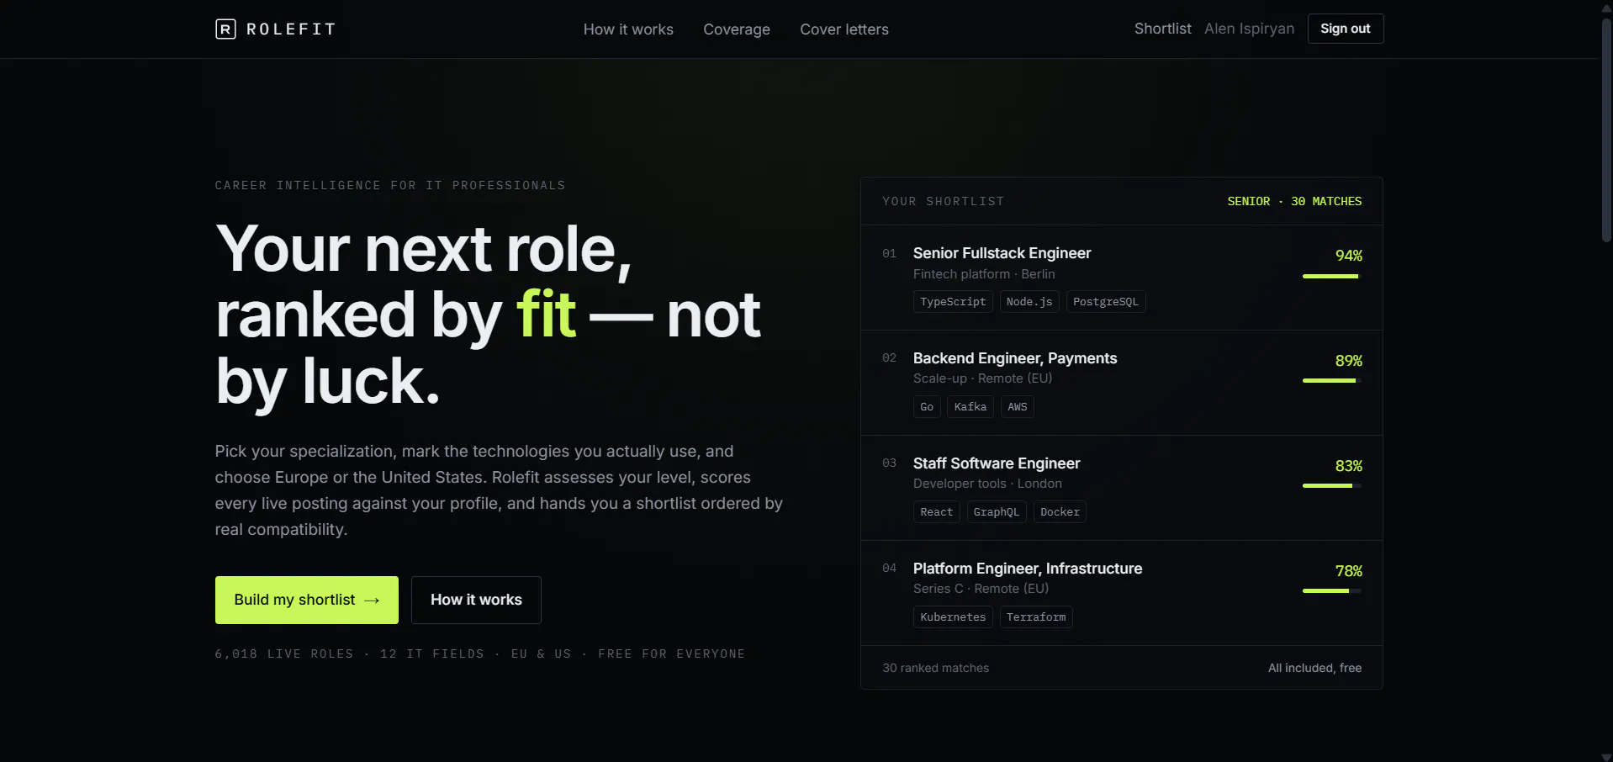Open Cover letters from top nav
This screenshot has width=1613, height=762.
(844, 29)
